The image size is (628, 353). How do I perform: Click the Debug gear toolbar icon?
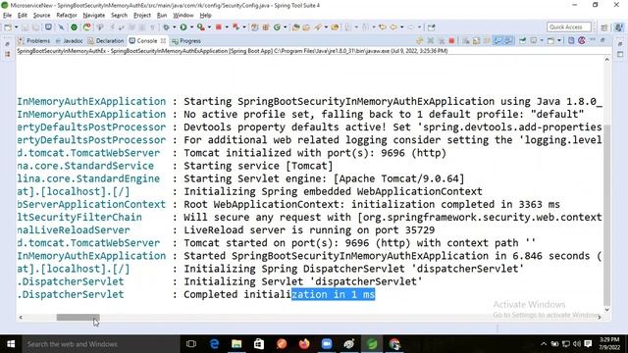click(x=166, y=27)
